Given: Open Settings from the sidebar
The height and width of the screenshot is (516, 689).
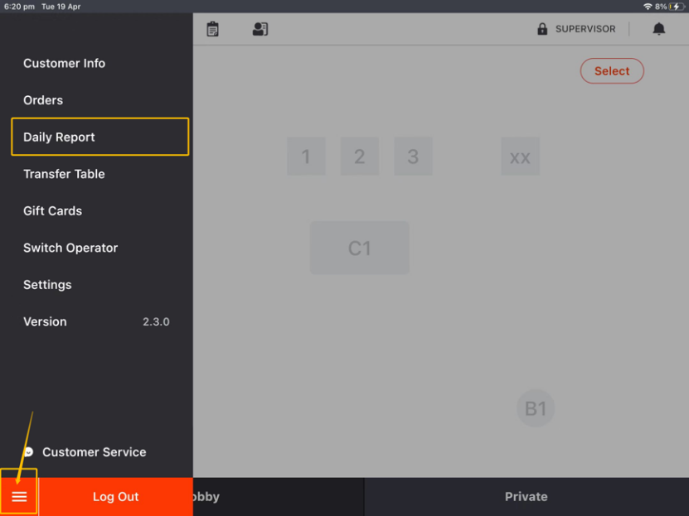Looking at the screenshot, I should (47, 285).
